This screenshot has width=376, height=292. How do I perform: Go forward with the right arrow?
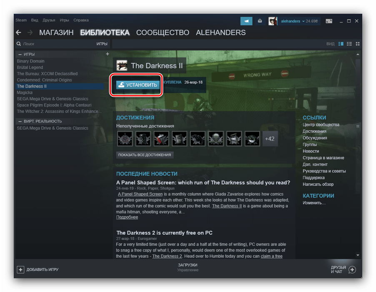click(x=30, y=33)
